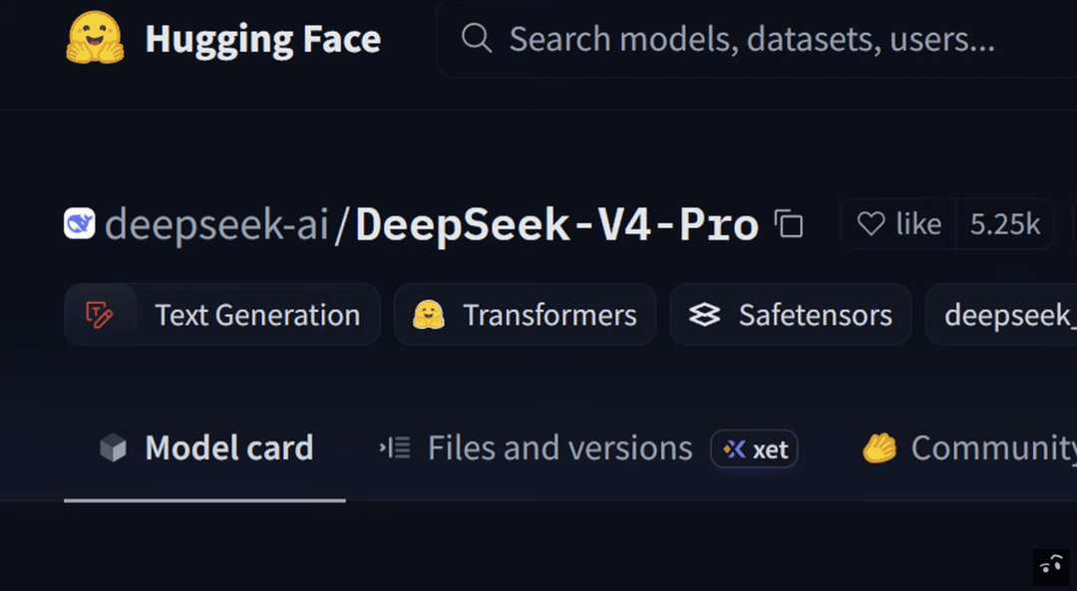Focus the Search models, datasets, users field
This screenshot has height=591, width=1077.
click(x=756, y=39)
